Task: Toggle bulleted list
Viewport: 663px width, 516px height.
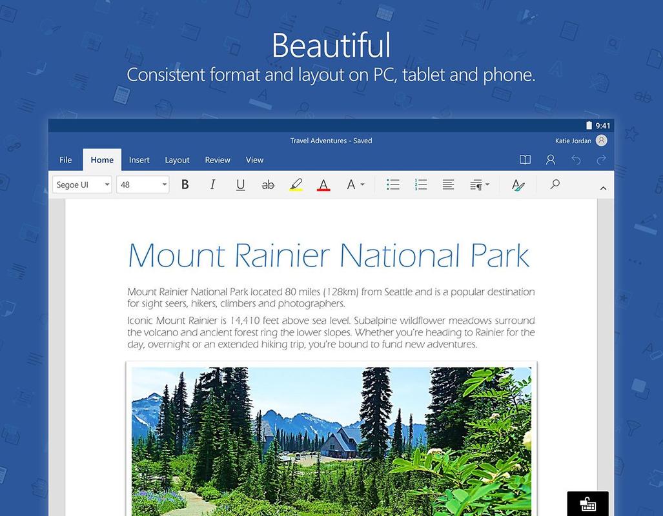Action: pos(393,184)
